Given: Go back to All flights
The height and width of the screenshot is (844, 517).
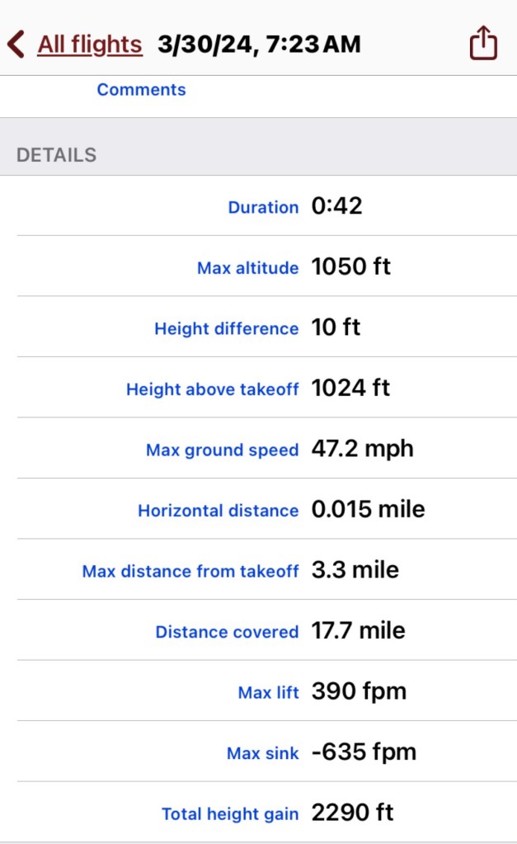Looking at the screenshot, I should point(89,45).
